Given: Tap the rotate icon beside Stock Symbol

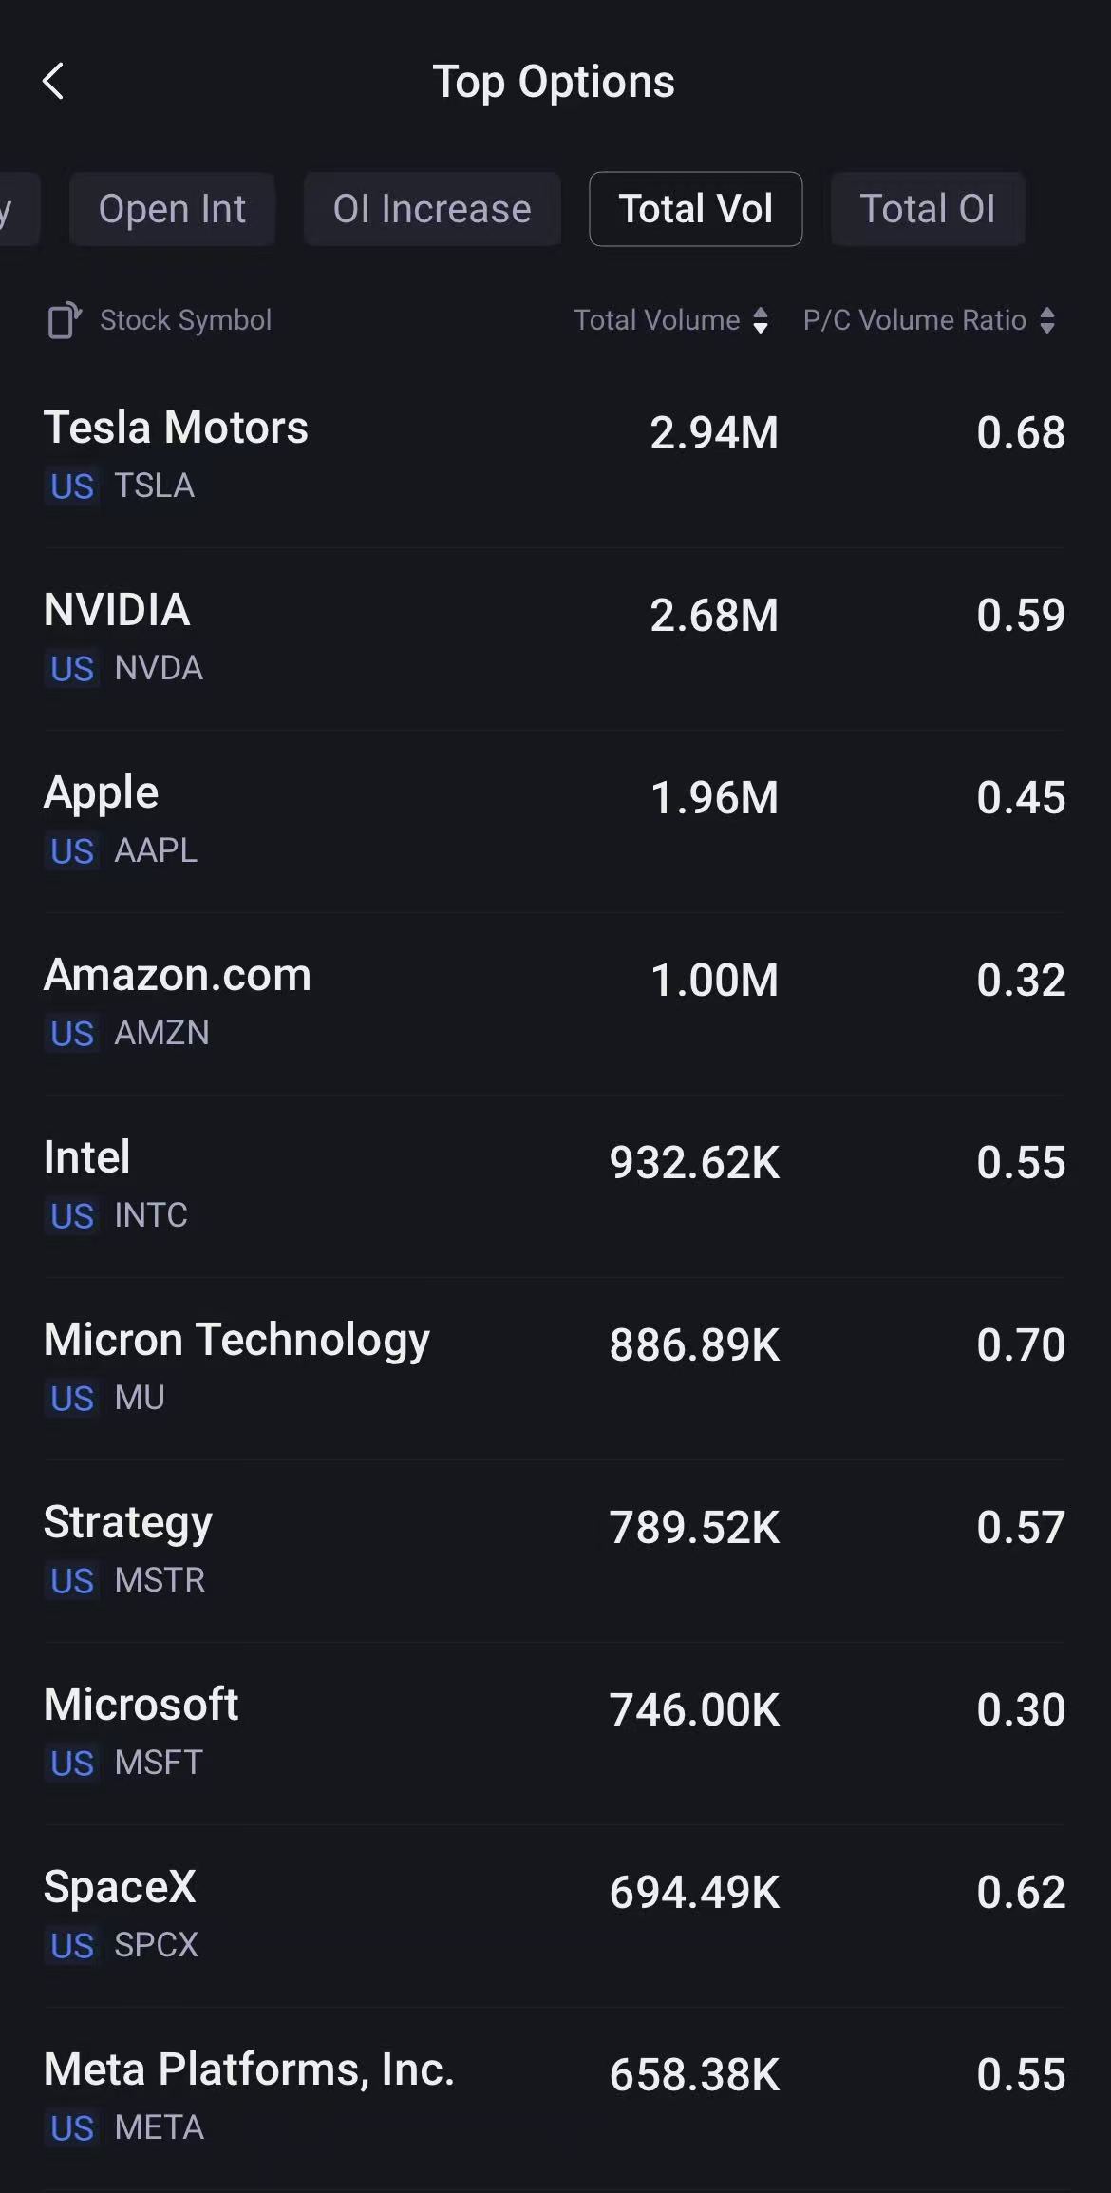Looking at the screenshot, I should click(x=65, y=320).
